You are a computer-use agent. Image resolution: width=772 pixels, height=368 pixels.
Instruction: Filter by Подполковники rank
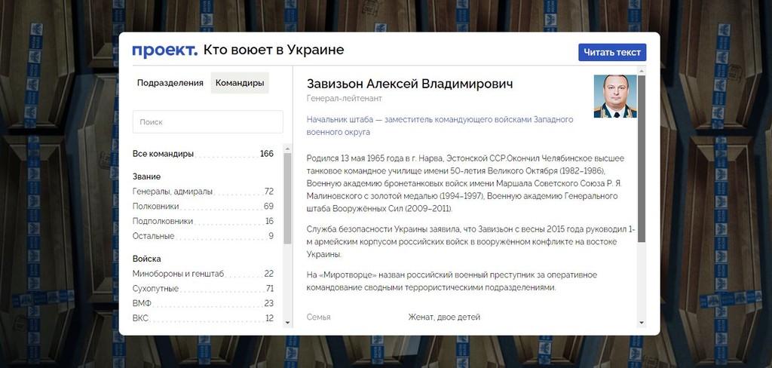(203, 221)
